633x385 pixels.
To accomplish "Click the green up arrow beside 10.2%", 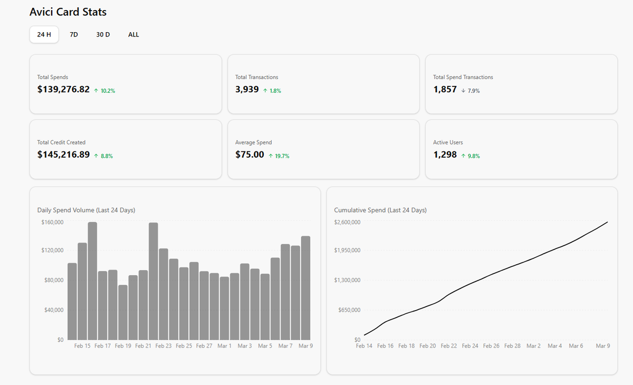I will (x=96, y=91).
